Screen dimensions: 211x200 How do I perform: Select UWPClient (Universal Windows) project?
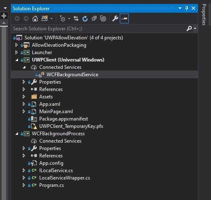point(68,60)
